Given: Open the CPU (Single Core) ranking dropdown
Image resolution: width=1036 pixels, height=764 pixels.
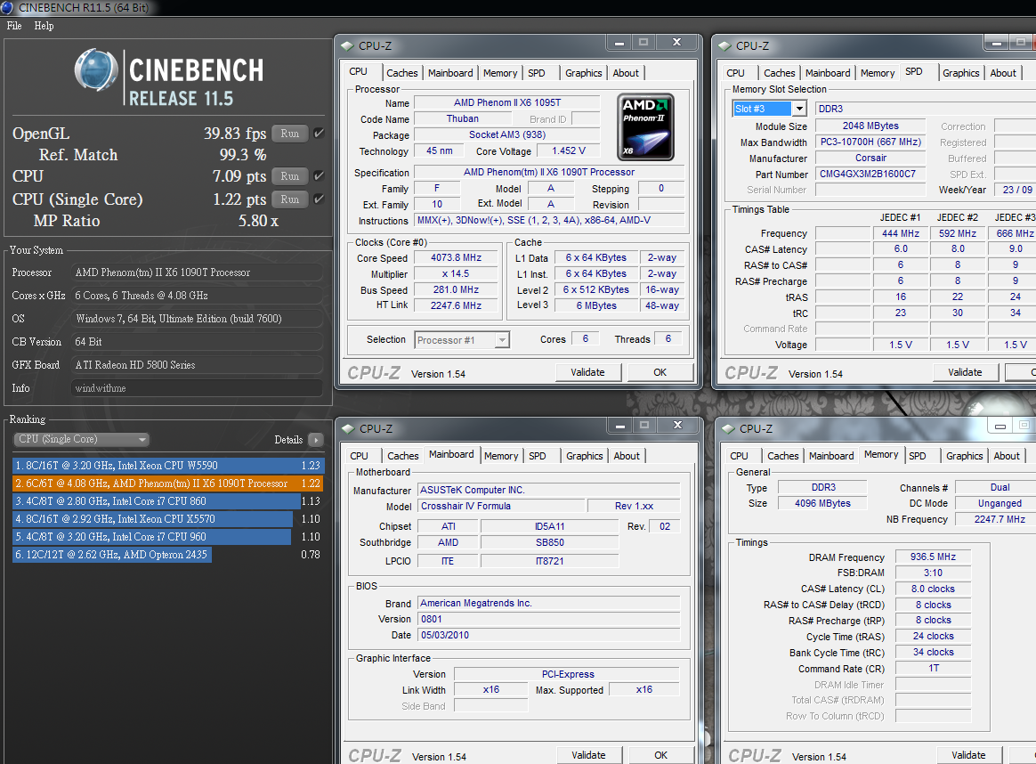Looking at the screenshot, I should tap(81, 439).
